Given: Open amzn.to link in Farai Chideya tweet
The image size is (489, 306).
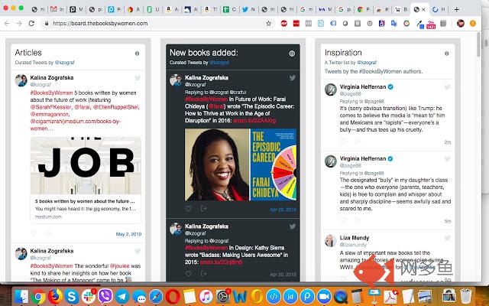Looking at the screenshot, I should click(254, 121).
